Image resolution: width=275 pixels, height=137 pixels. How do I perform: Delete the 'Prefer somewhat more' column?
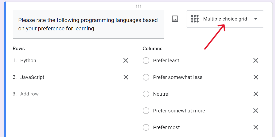tap(256, 111)
